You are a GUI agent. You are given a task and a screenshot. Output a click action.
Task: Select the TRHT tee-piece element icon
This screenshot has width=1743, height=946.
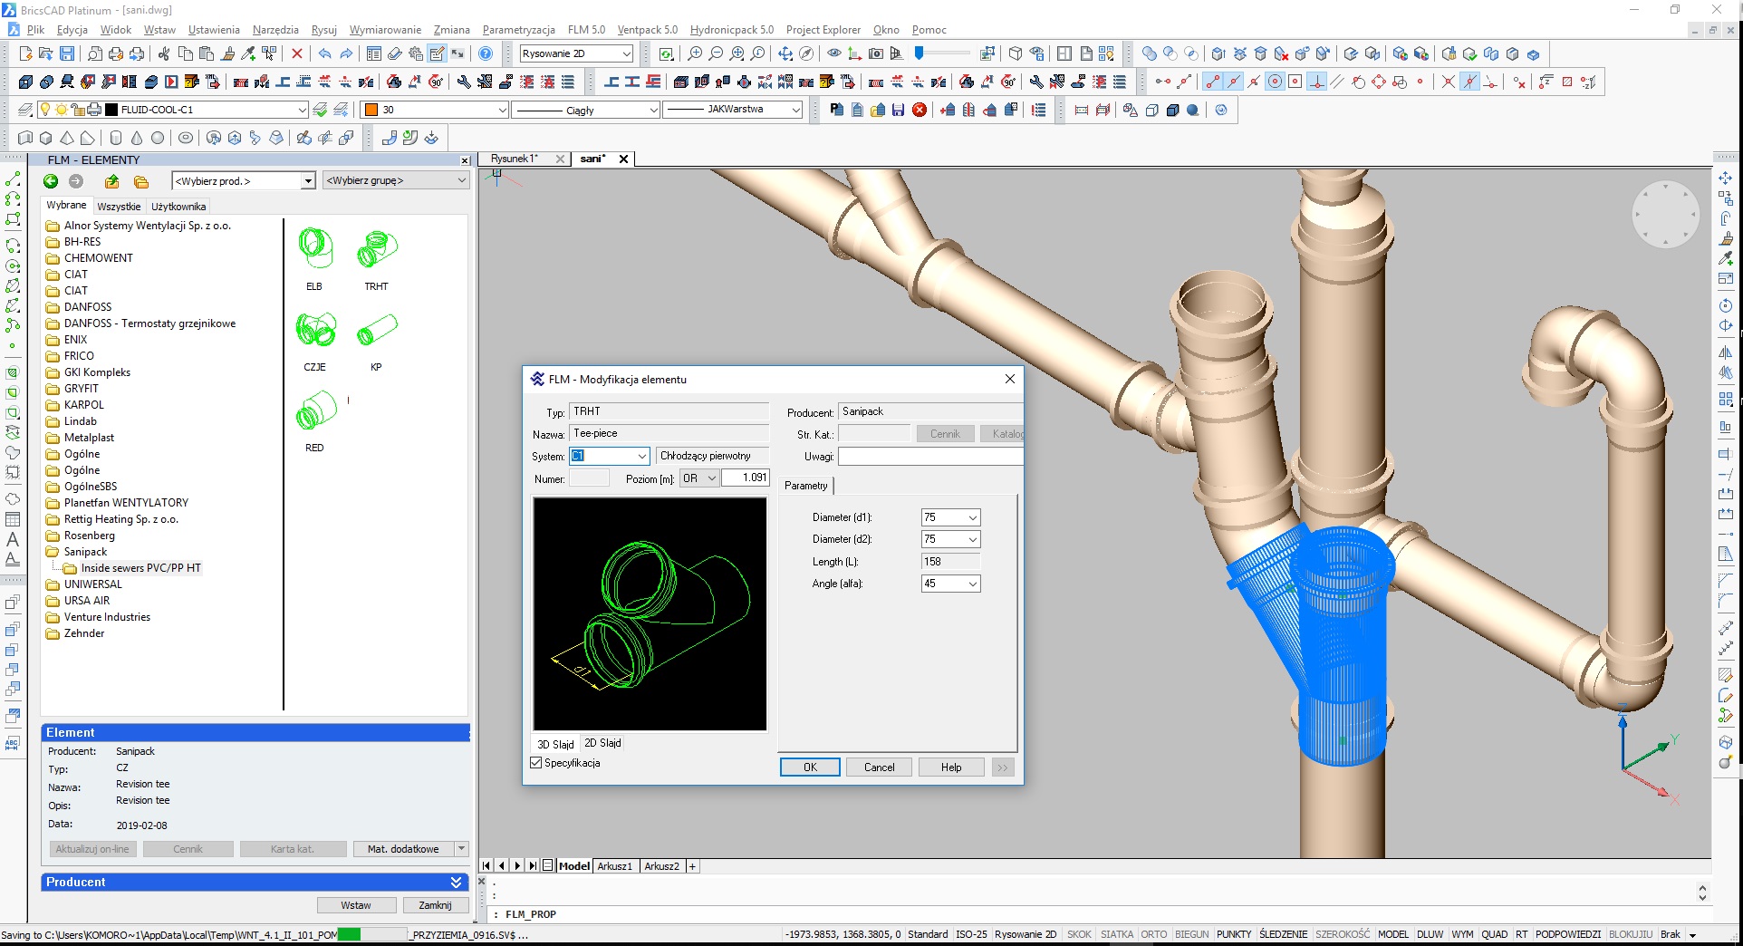[x=377, y=248]
